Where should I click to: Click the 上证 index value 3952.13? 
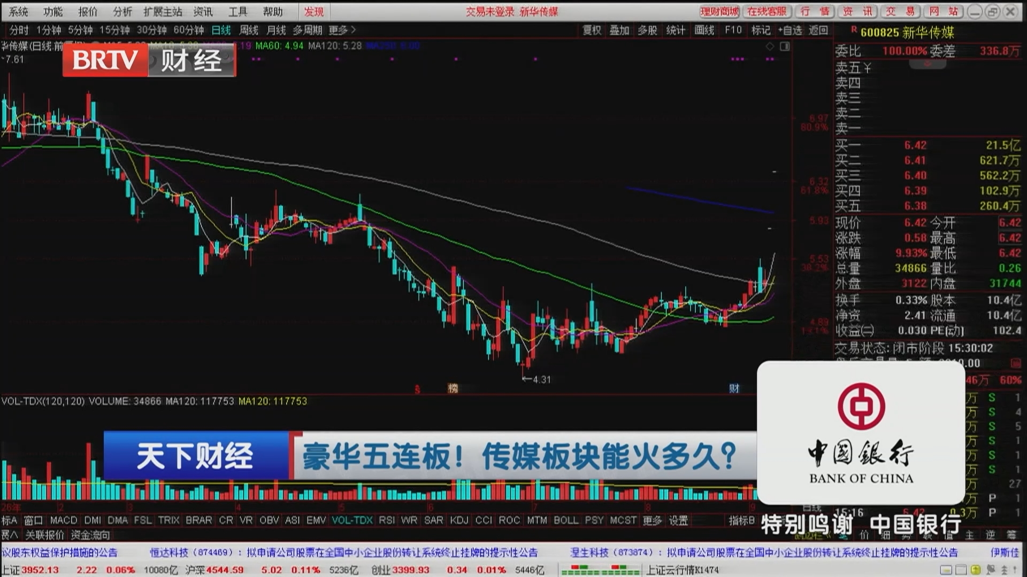[40, 570]
